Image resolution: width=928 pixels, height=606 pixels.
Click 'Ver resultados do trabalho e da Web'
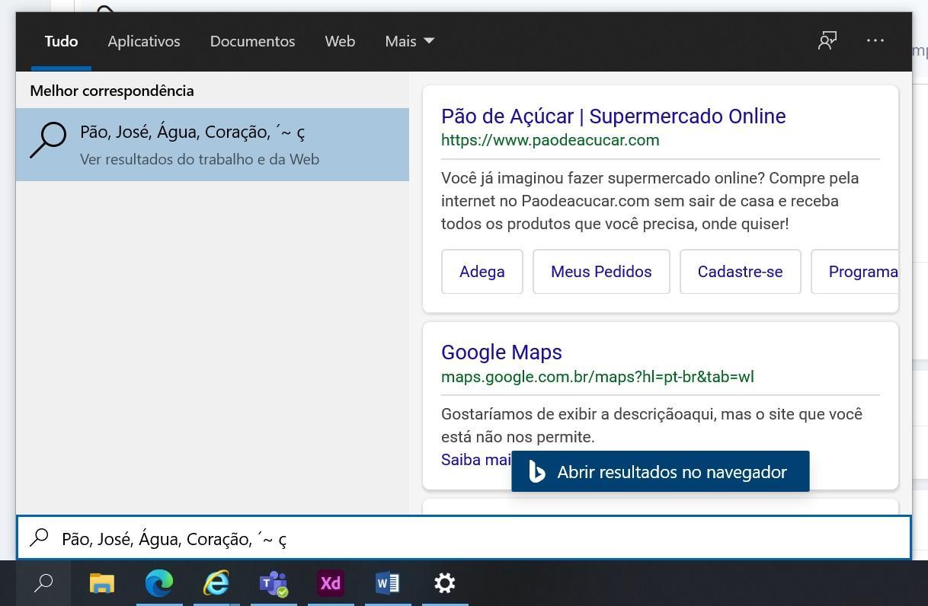tap(200, 159)
